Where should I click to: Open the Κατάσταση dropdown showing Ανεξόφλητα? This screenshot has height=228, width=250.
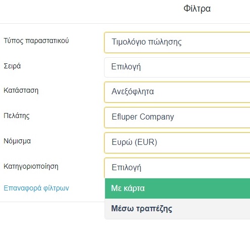pos(177,92)
